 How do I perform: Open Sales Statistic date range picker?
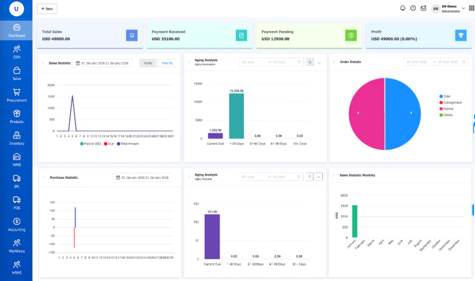[102, 63]
